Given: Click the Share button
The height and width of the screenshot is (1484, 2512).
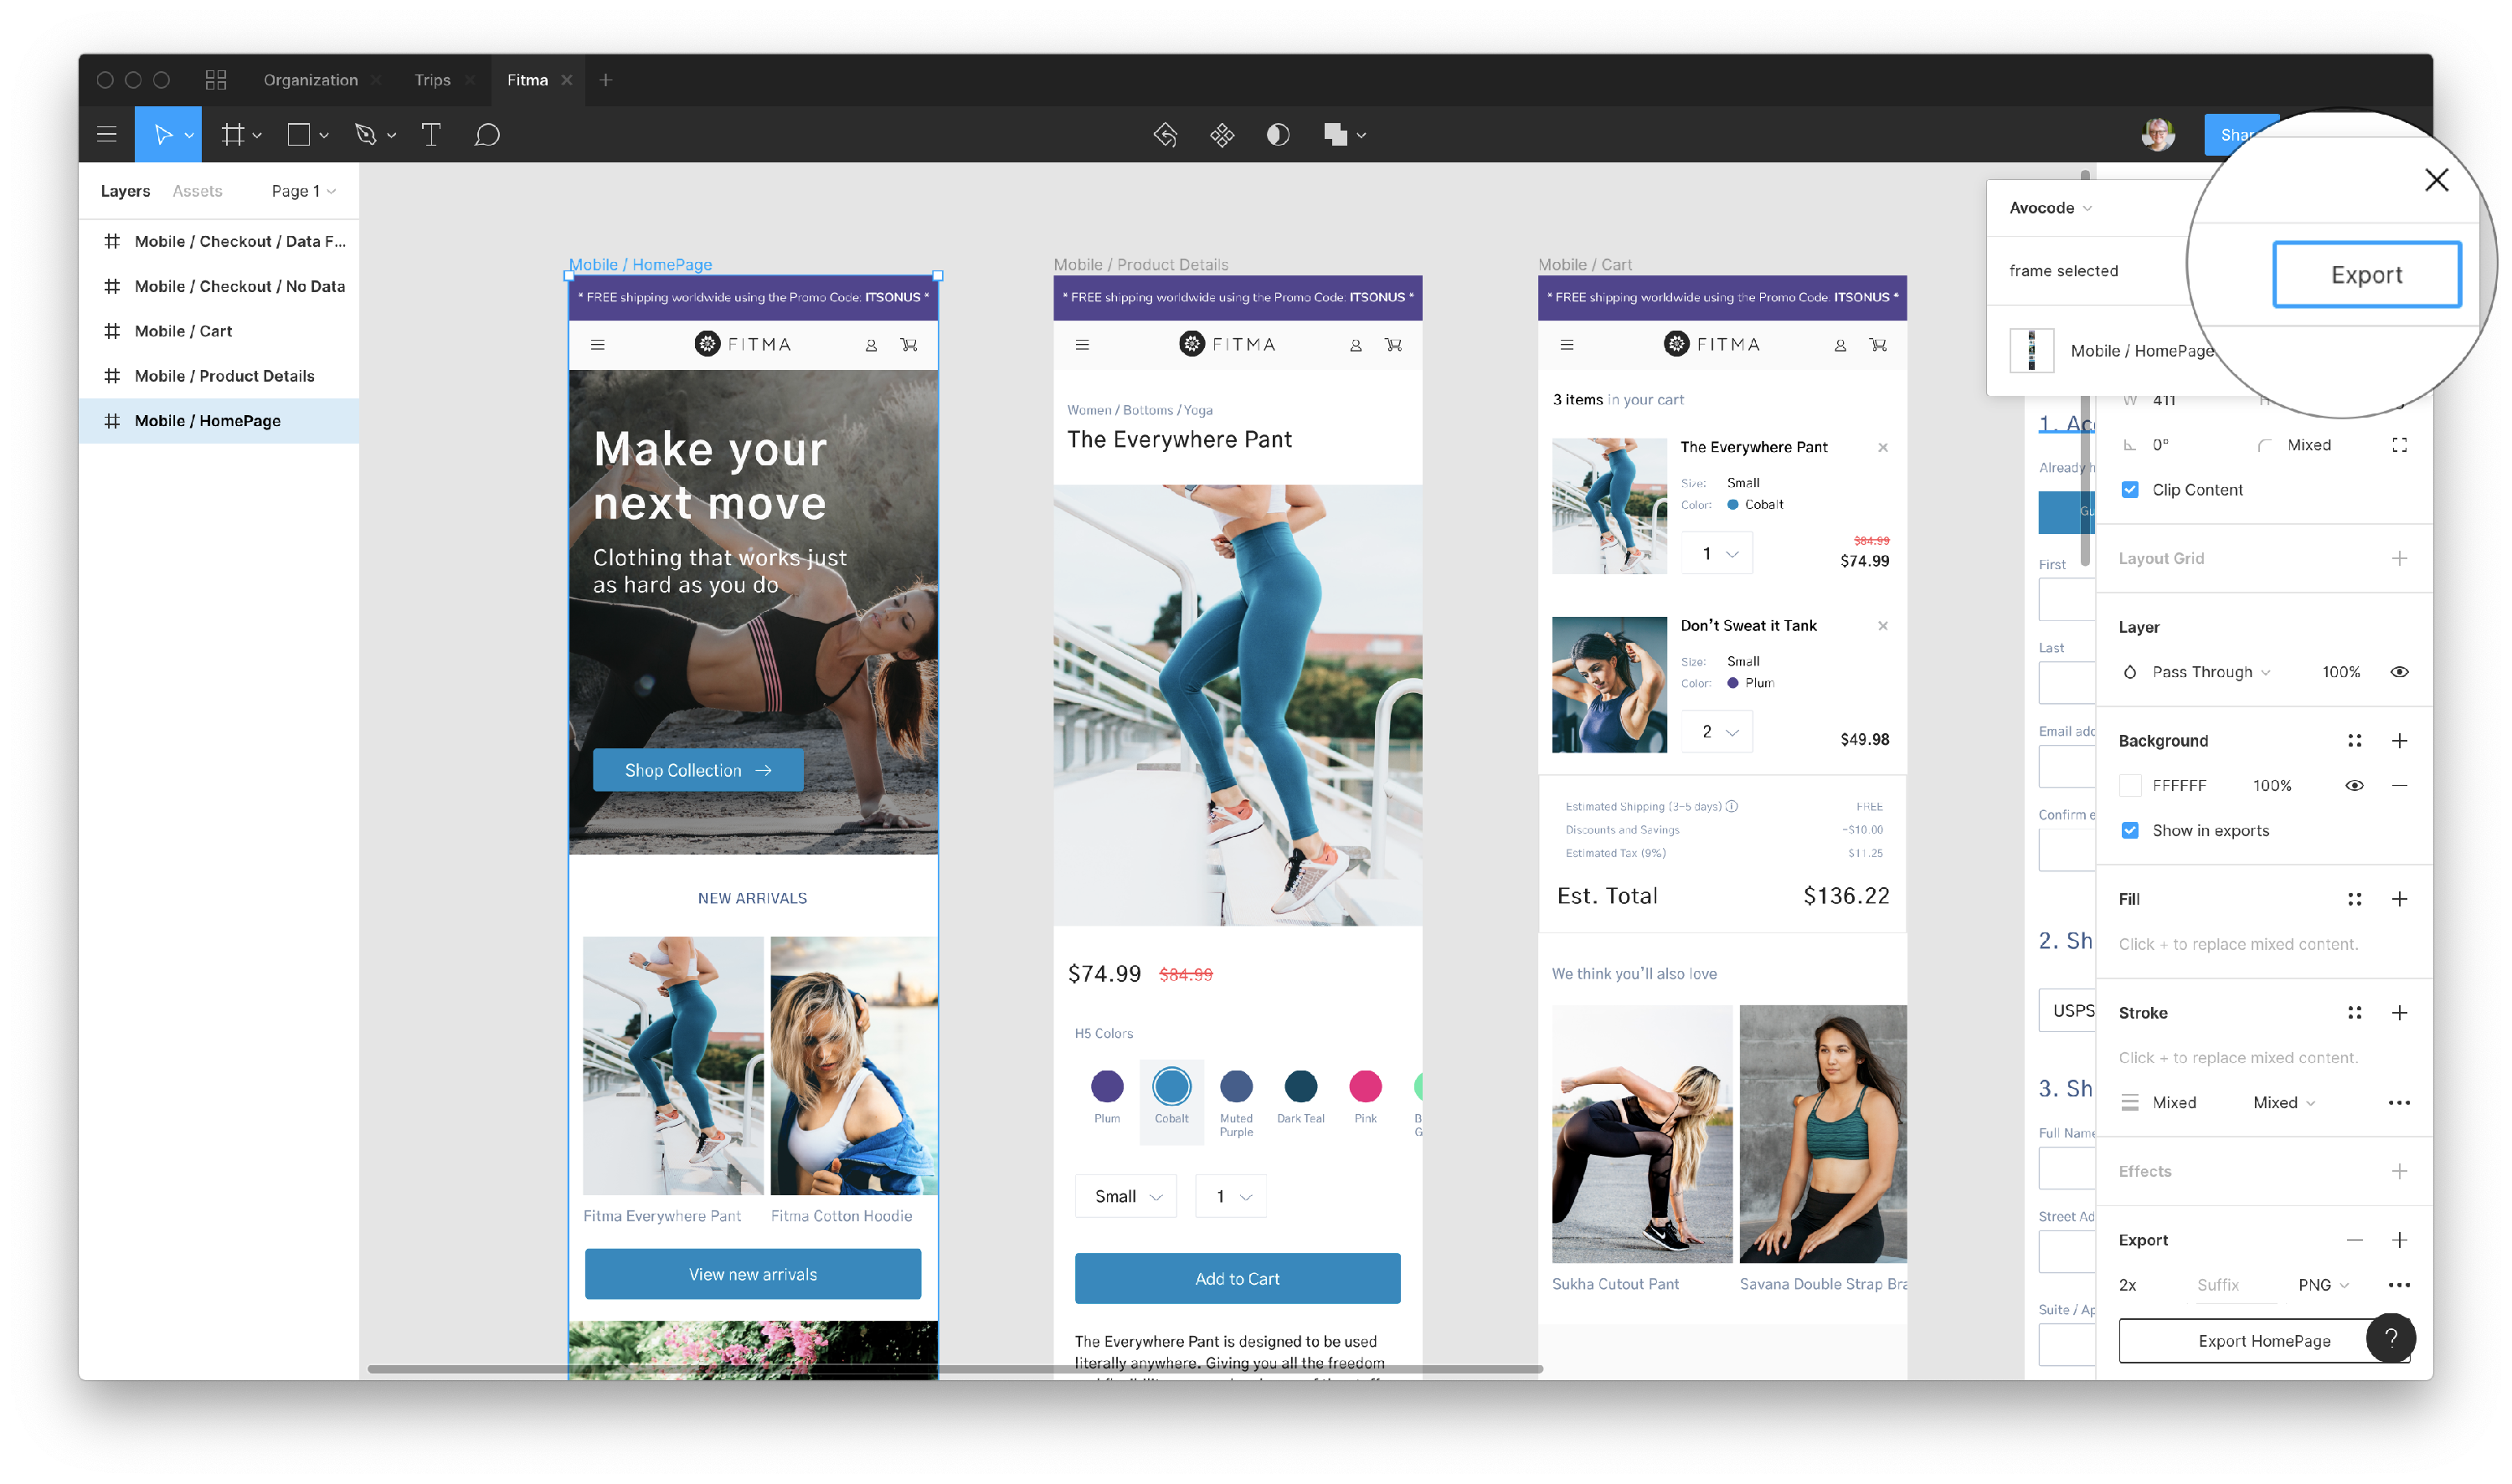Looking at the screenshot, I should [2240, 135].
